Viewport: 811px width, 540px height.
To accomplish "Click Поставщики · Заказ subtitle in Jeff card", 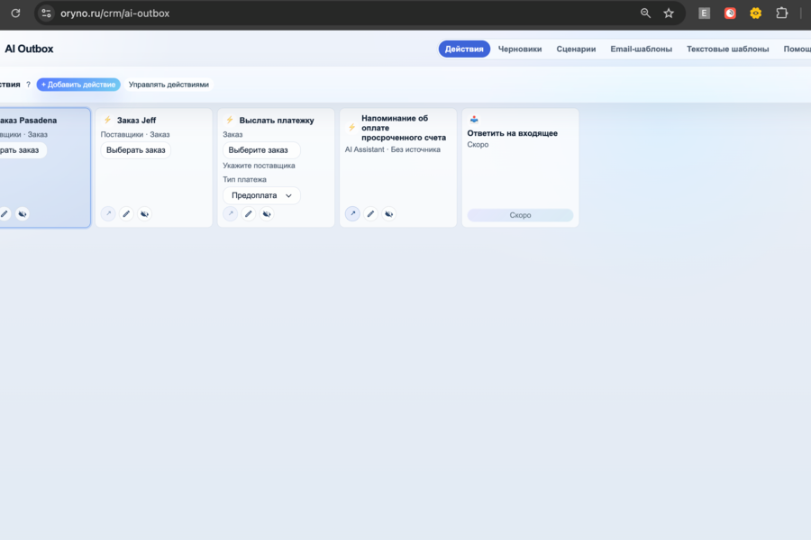I will point(135,134).
